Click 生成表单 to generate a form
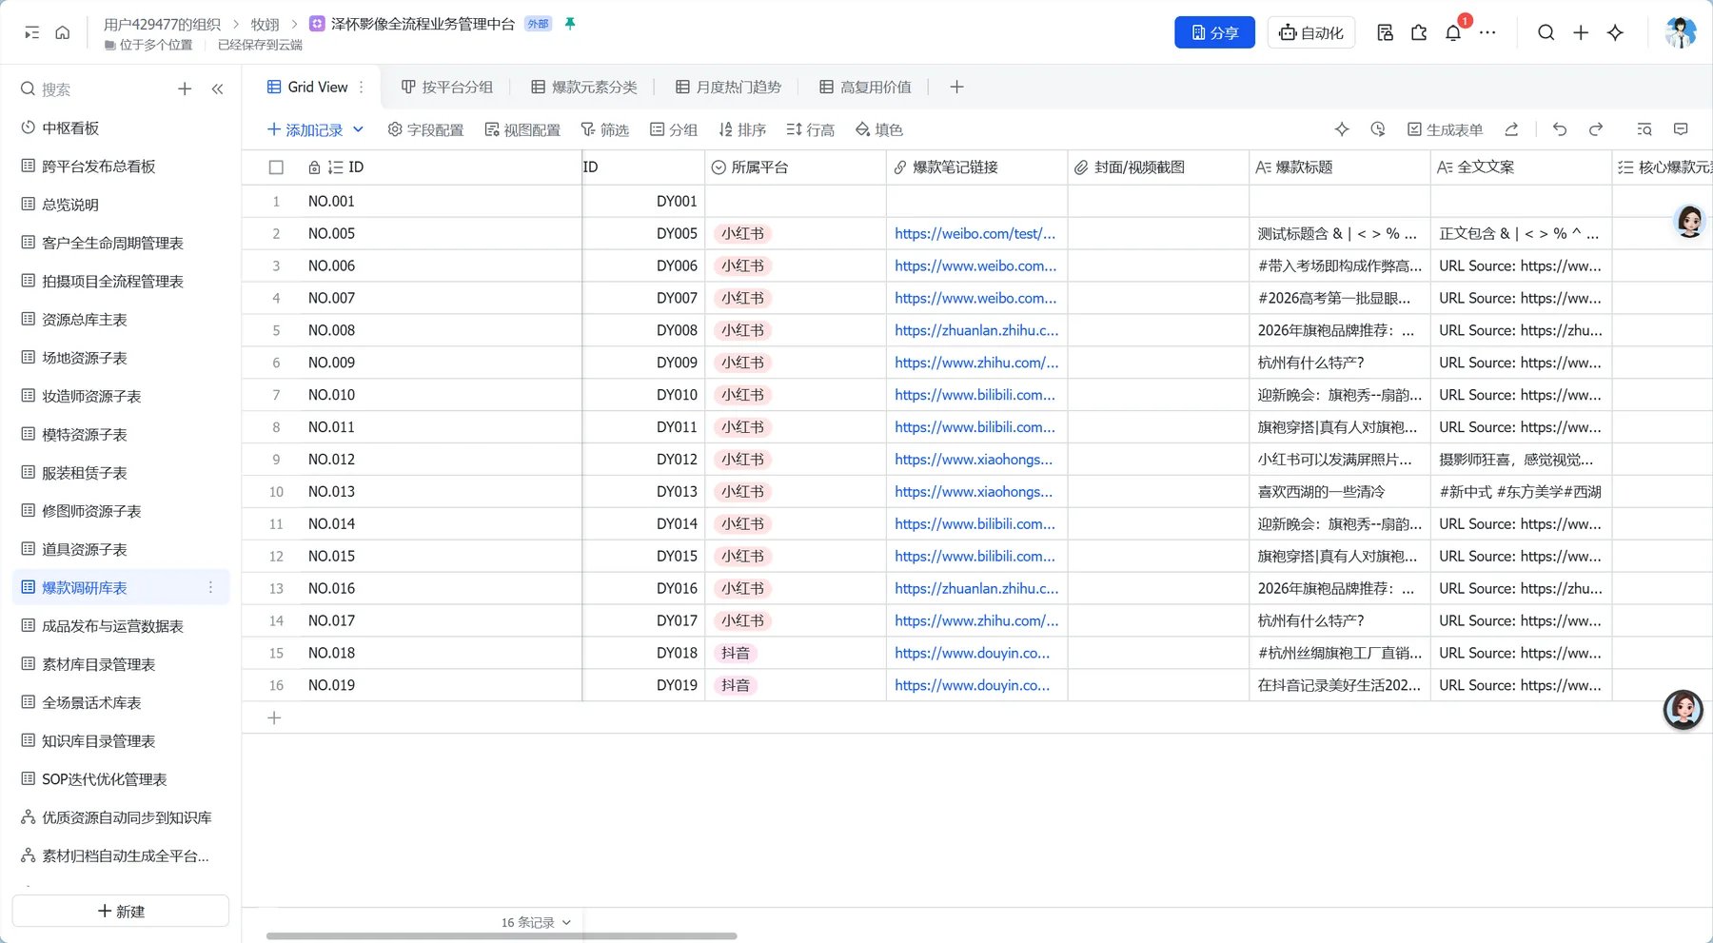The width and height of the screenshot is (1713, 943). tap(1445, 129)
